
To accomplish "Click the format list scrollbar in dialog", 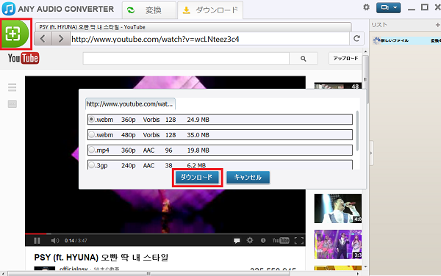I will pyautogui.click(x=357, y=131).
